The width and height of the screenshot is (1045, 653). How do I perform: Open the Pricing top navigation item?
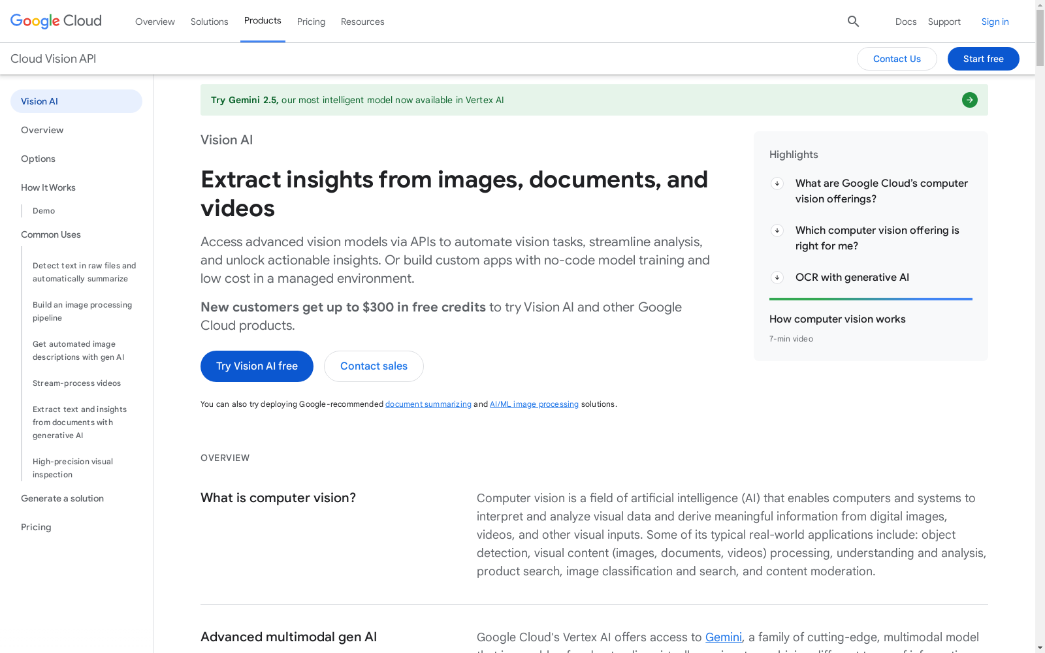311,22
